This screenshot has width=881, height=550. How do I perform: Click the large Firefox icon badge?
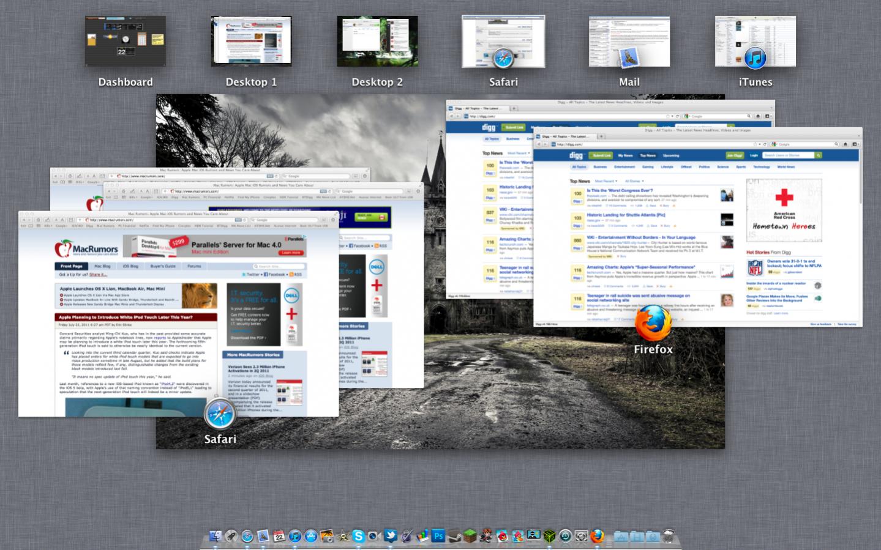(x=653, y=323)
